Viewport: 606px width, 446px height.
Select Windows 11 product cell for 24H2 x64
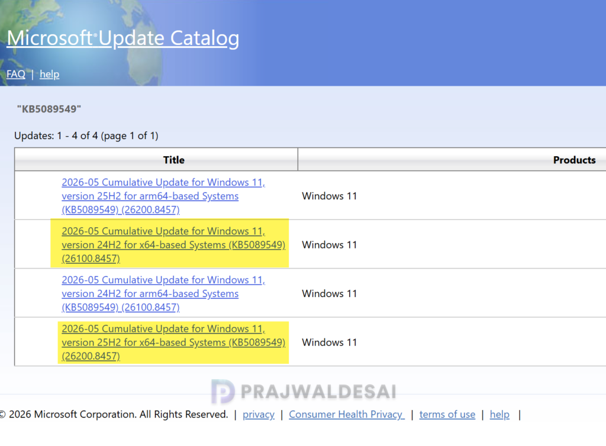(329, 245)
